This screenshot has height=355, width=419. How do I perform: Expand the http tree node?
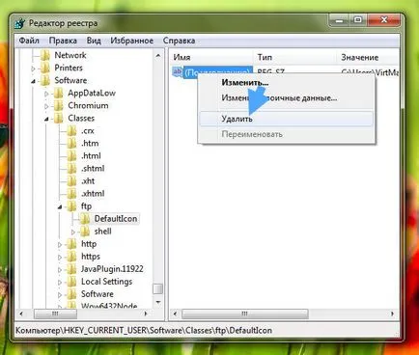60,244
